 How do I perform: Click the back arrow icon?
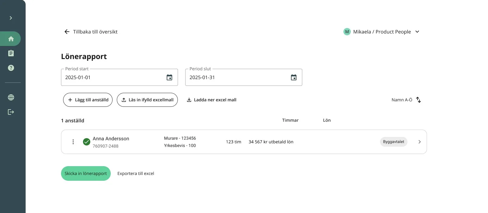(x=67, y=32)
